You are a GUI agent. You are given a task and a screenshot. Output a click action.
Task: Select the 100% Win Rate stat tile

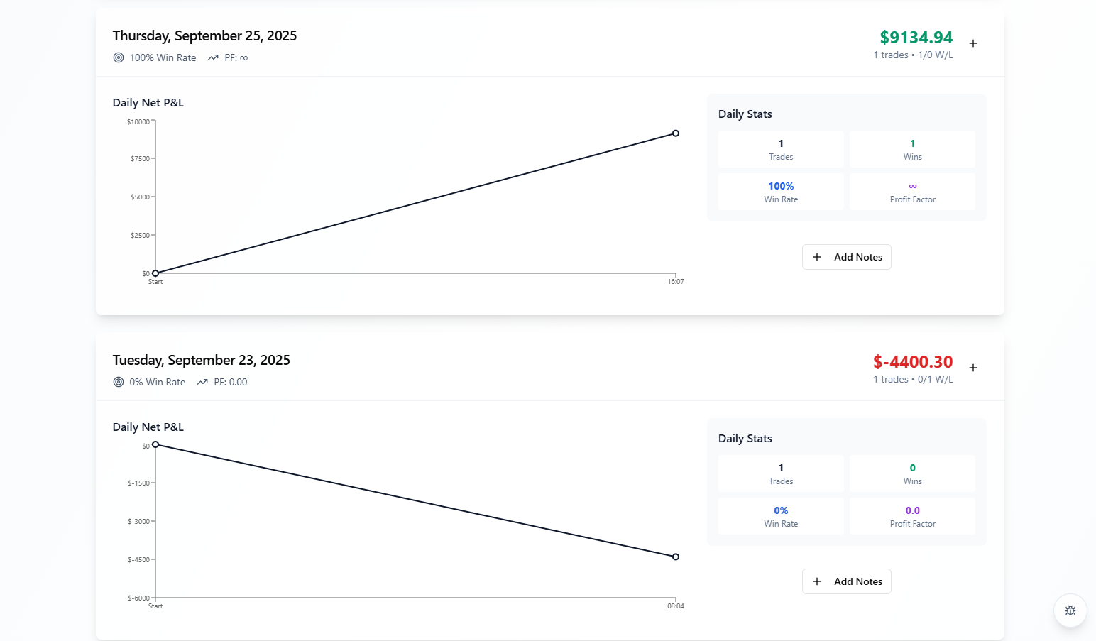tap(781, 192)
